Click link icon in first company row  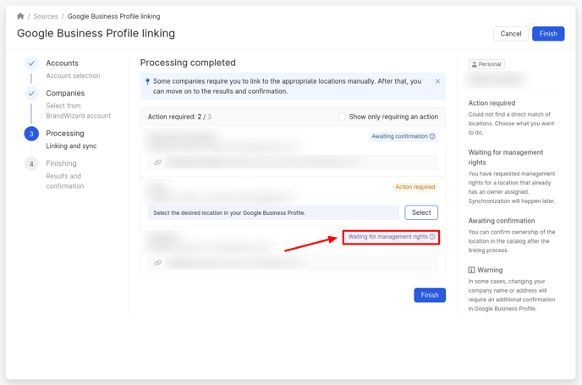157,162
